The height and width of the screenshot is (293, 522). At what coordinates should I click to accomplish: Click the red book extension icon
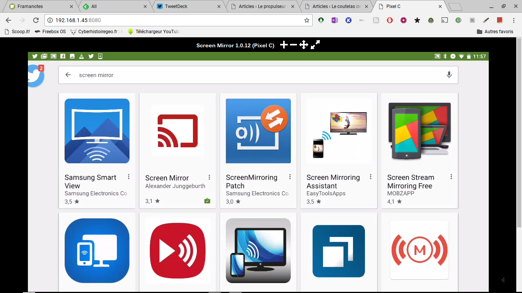tap(499, 20)
